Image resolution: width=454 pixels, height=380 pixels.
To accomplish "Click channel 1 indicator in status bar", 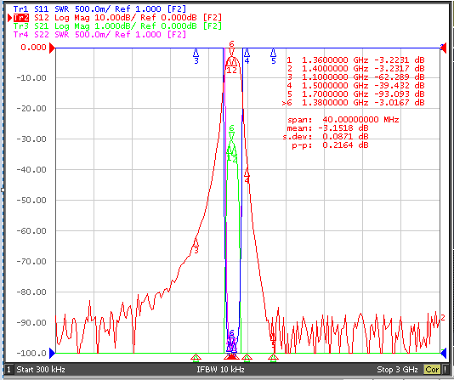I will [9, 370].
